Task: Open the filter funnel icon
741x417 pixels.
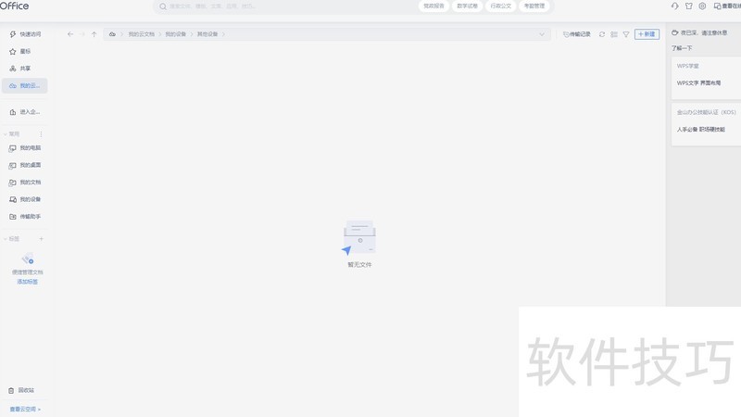Action: (626, 34)
